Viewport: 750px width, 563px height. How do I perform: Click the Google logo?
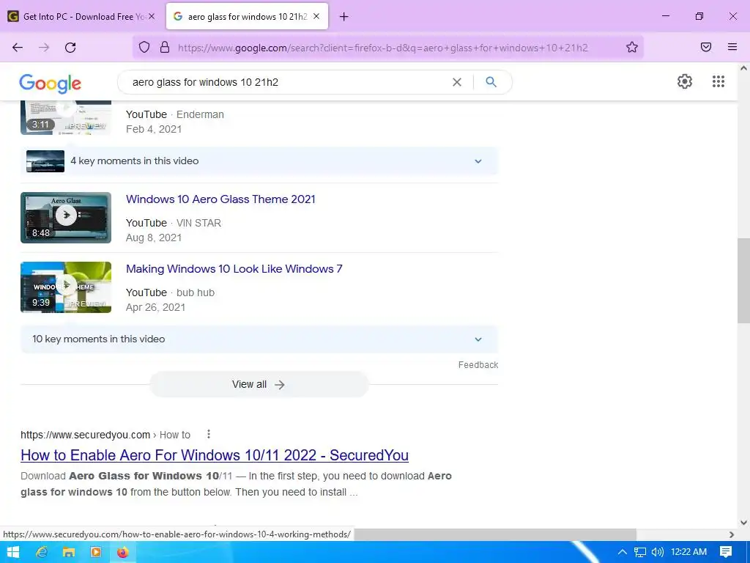pyautogui.click(x=51, y=84)
